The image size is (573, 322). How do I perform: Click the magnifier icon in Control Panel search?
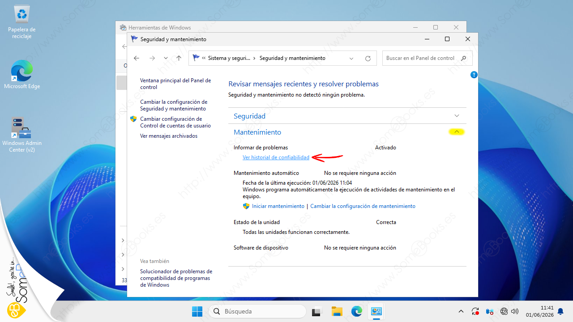(x=464, y=58)
